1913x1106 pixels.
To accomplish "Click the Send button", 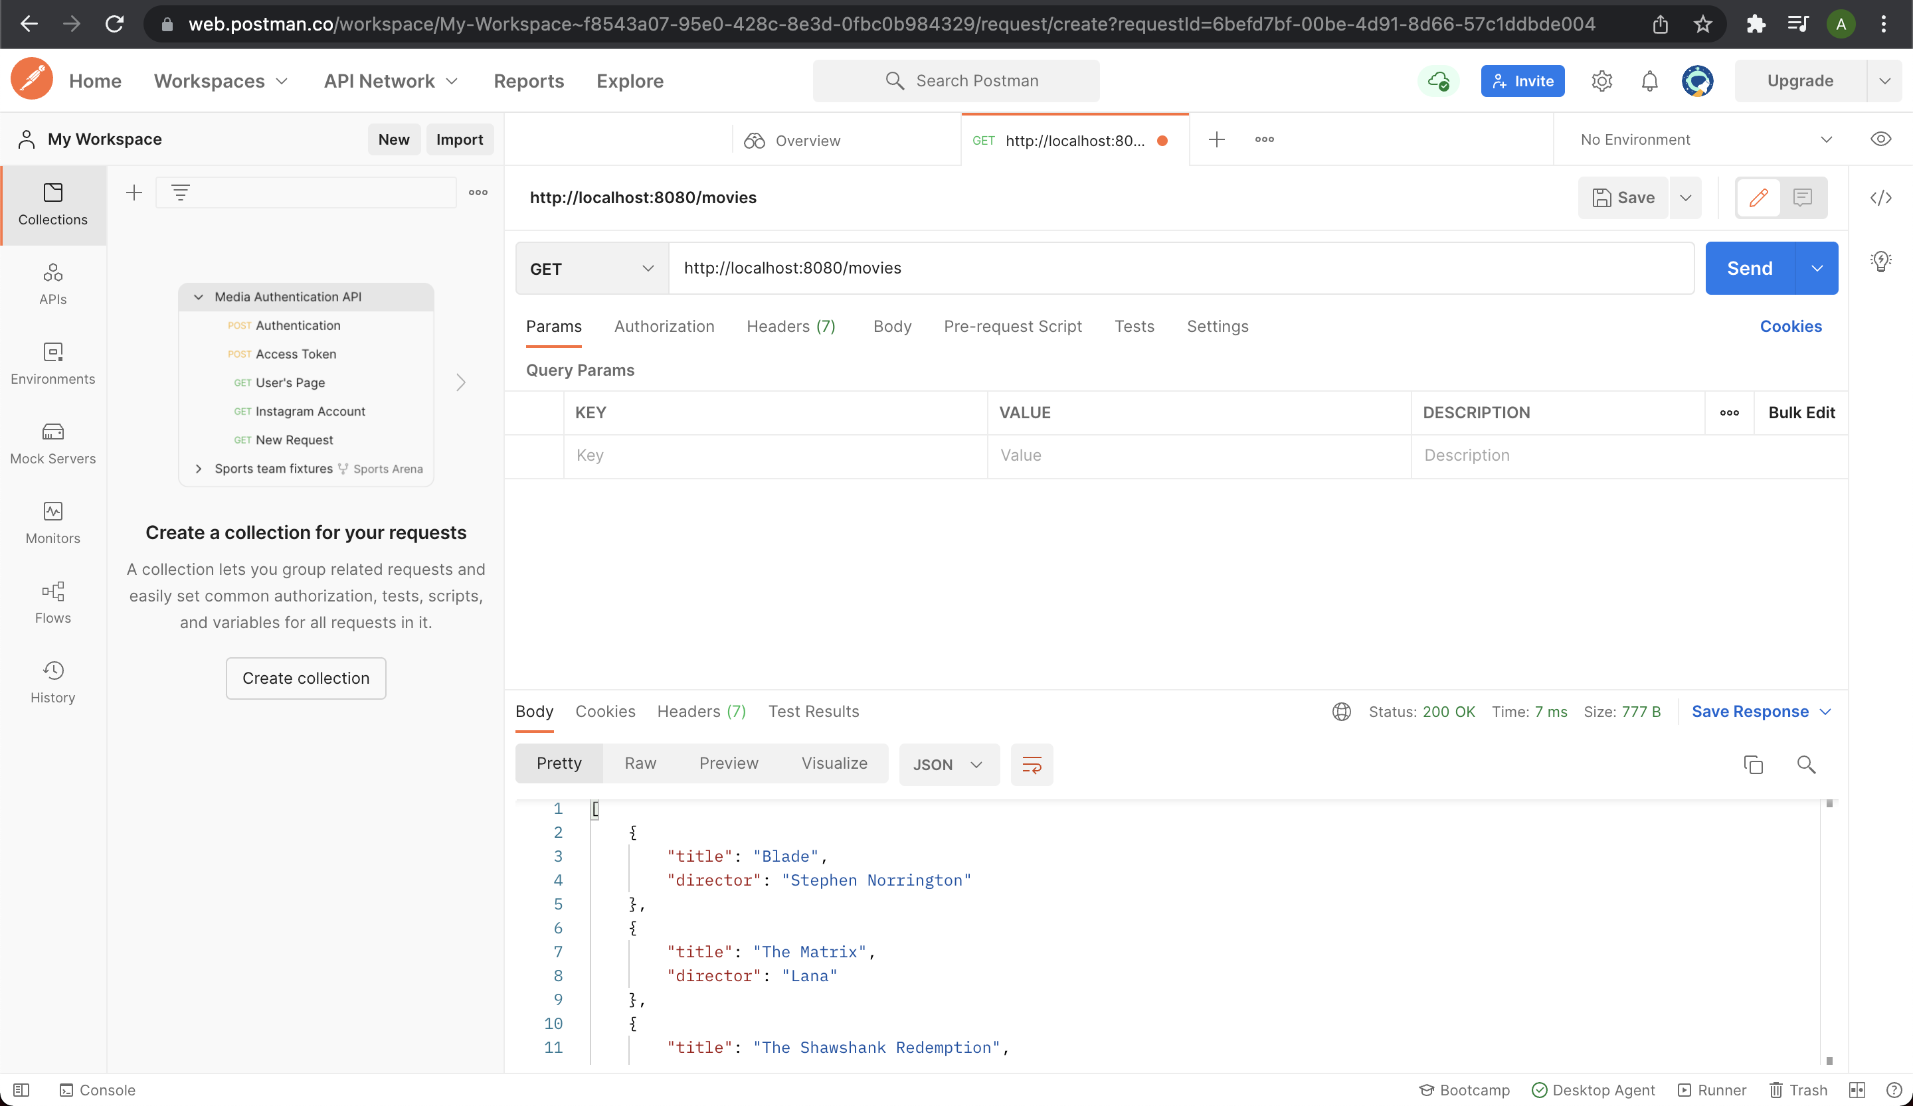I will tap(1749, 269).
